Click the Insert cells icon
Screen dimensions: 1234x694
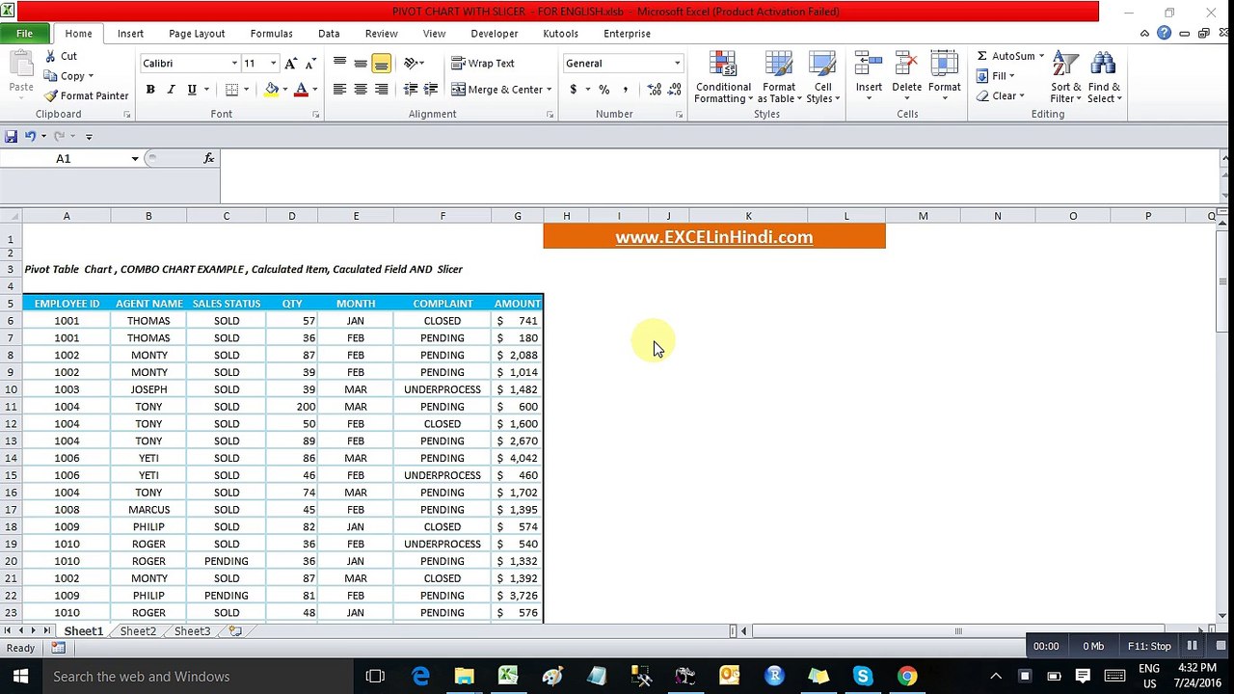869,66
